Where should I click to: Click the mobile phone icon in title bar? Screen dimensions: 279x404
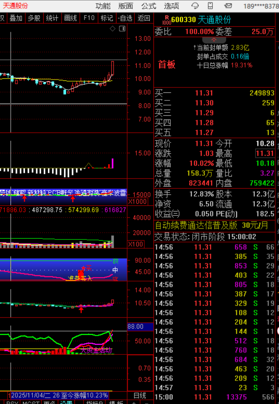210,6
